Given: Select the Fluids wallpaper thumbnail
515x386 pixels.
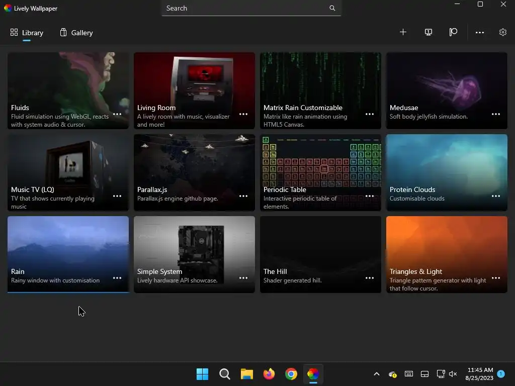Looking at the screenshot, I should (68, 90).
